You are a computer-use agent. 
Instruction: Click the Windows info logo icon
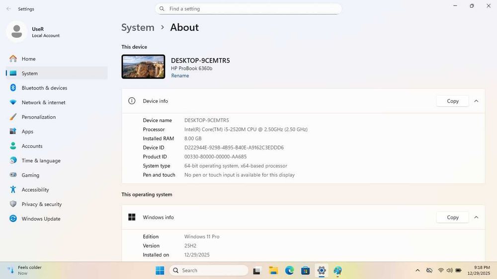coord(132,217)
